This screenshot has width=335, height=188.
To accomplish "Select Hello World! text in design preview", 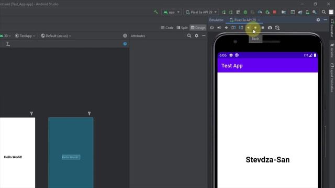I will point(13,157).
